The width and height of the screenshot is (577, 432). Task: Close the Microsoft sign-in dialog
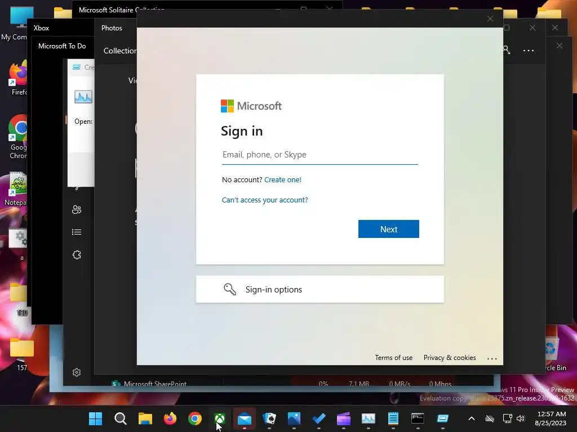(x=490, y=19)
